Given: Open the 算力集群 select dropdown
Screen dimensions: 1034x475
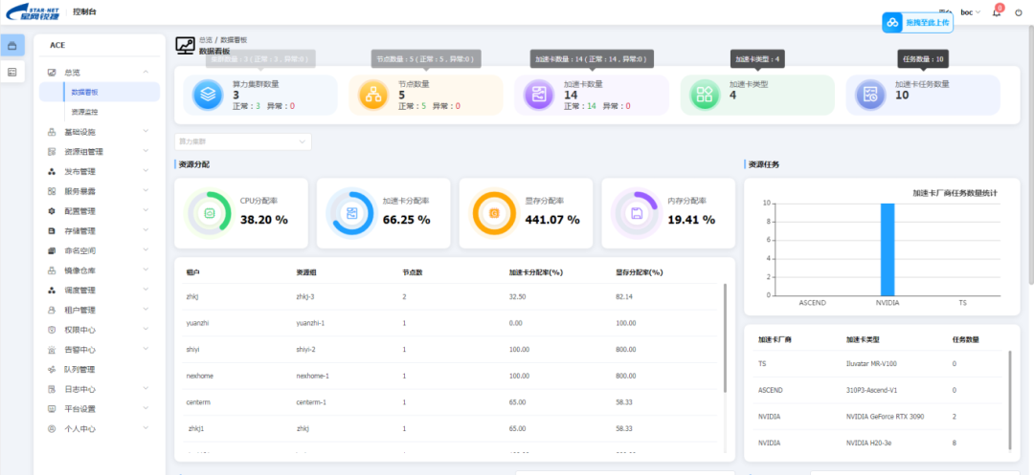Looking at the screenshot, I should 243,141.
